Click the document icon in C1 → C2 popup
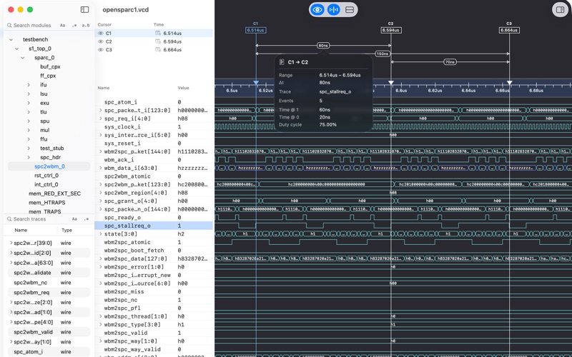 coord(282,62)
